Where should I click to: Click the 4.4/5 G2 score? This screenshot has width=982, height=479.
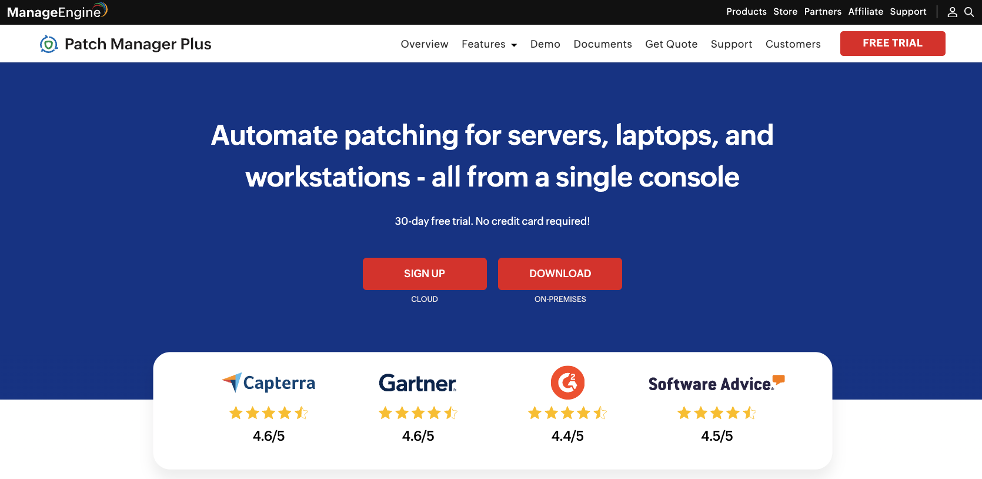(x=567, y=436)
